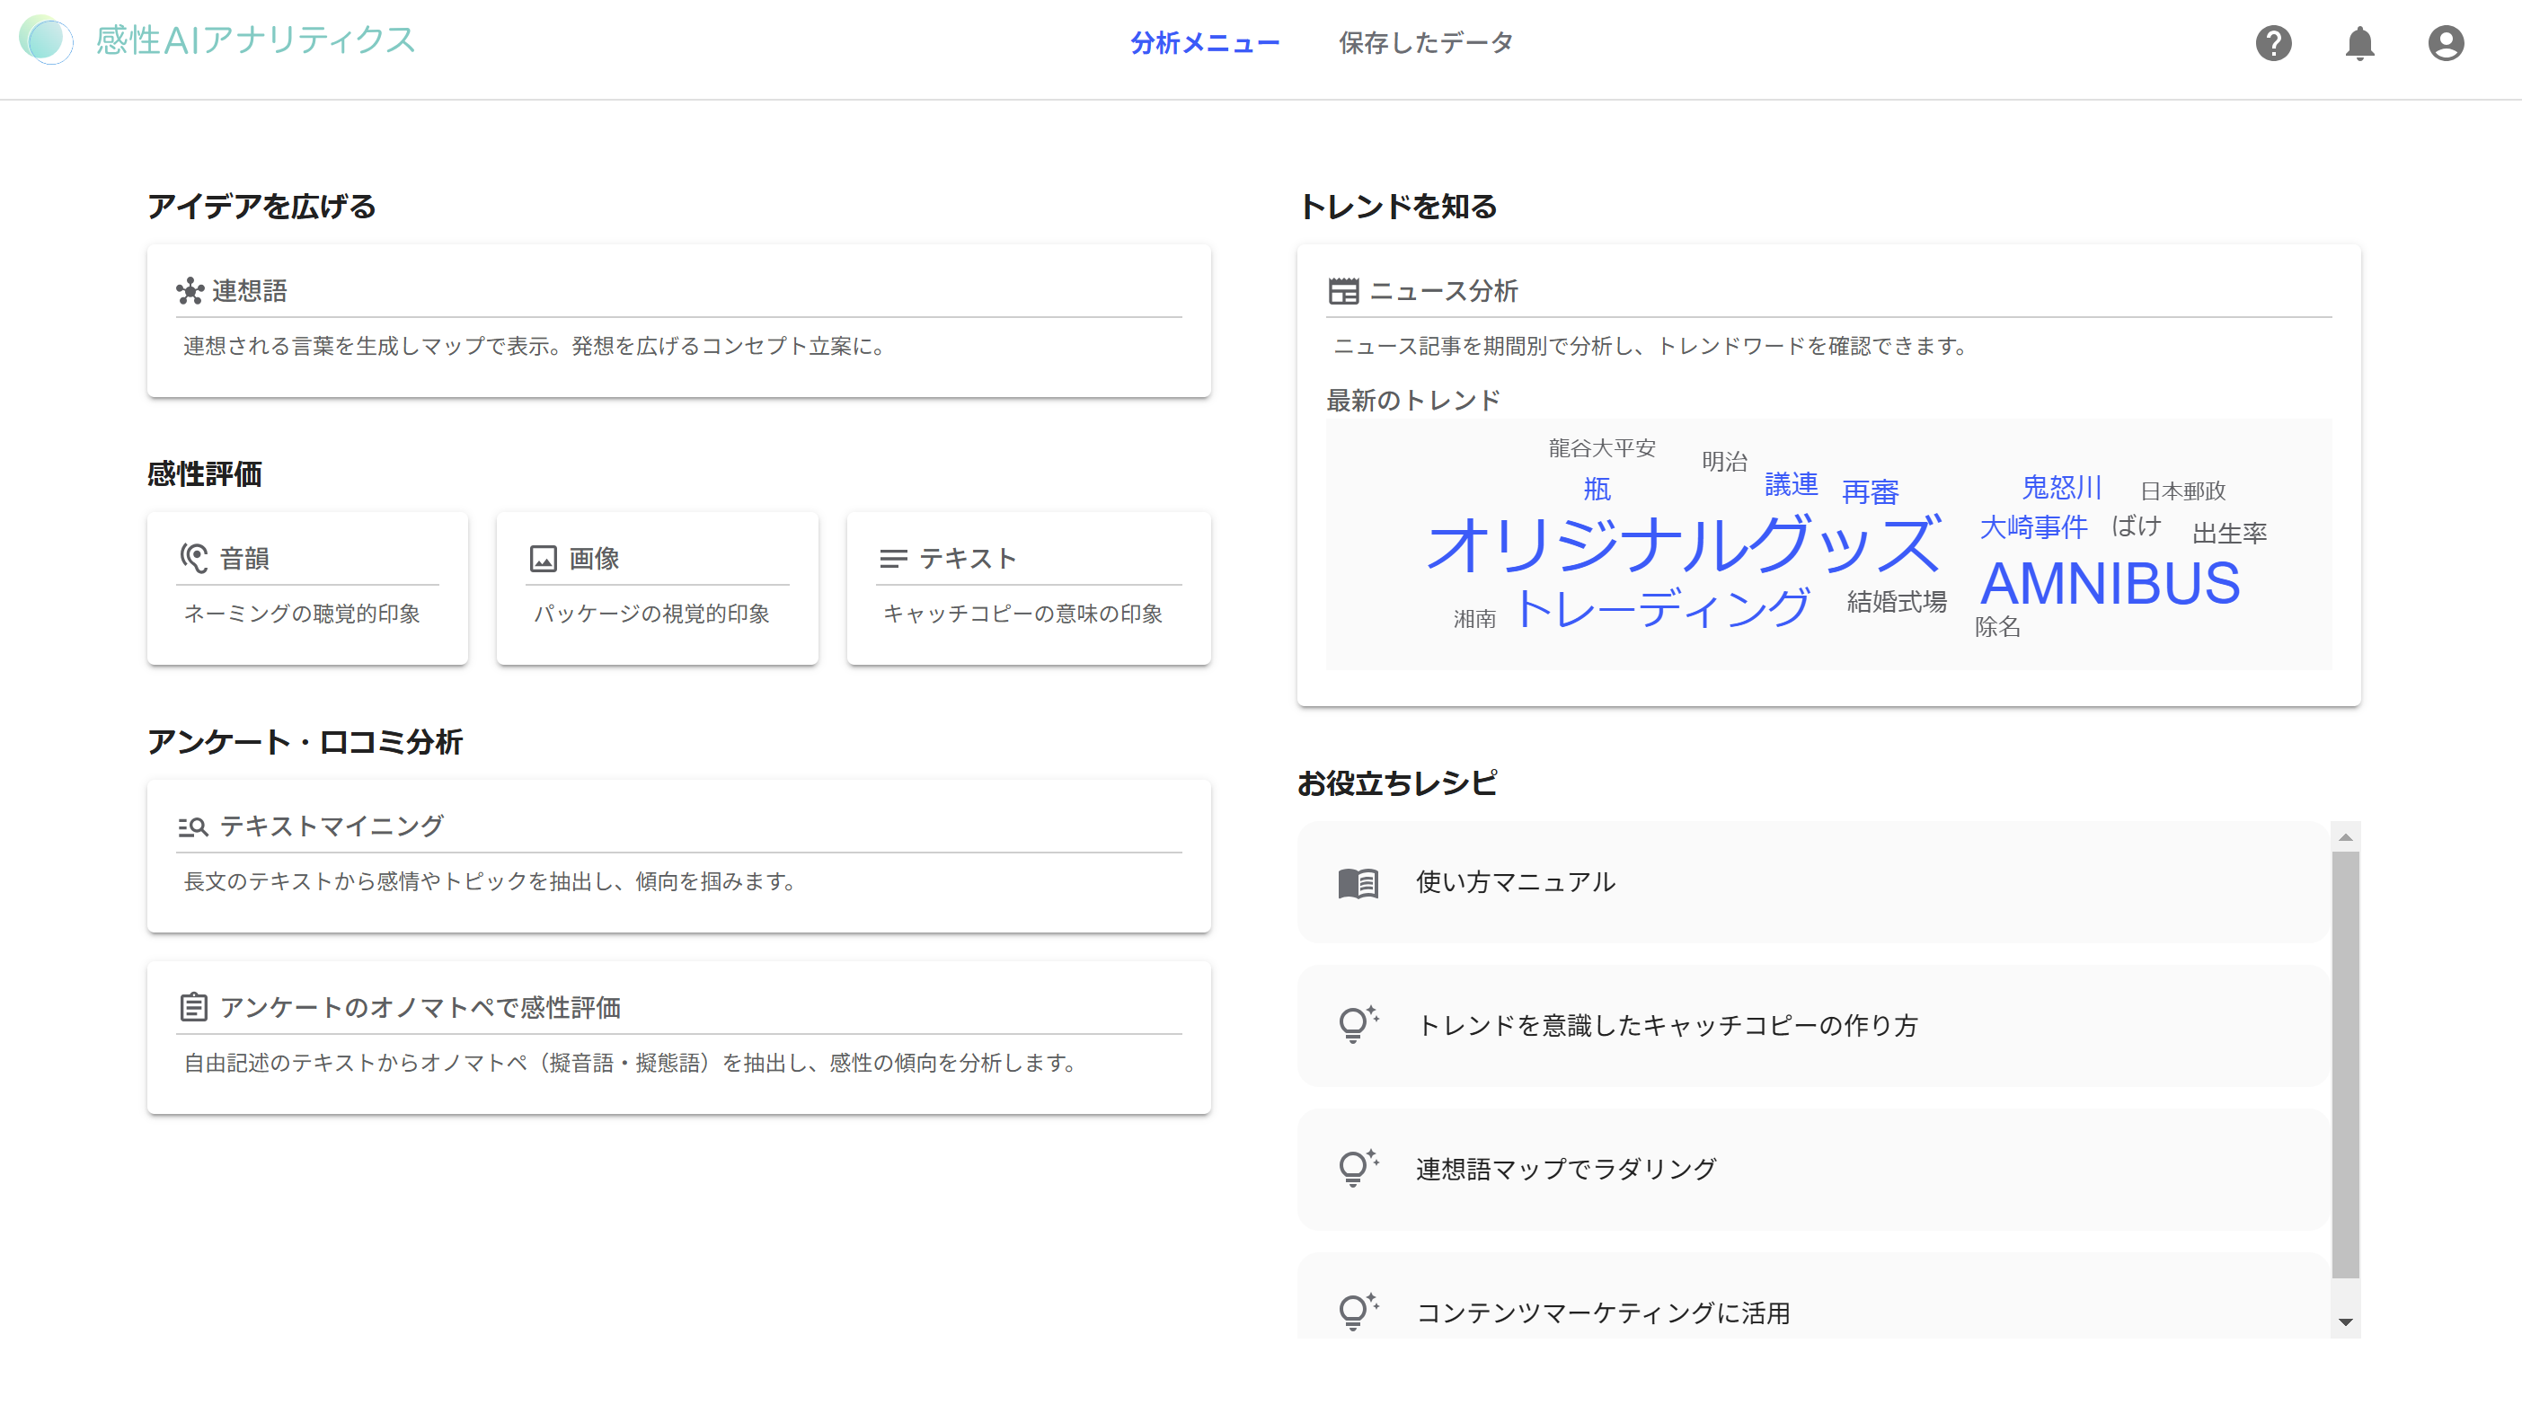Switch to the 保存したデータ tab
The image size is (2522, 1414).
tap(1426, 43)
